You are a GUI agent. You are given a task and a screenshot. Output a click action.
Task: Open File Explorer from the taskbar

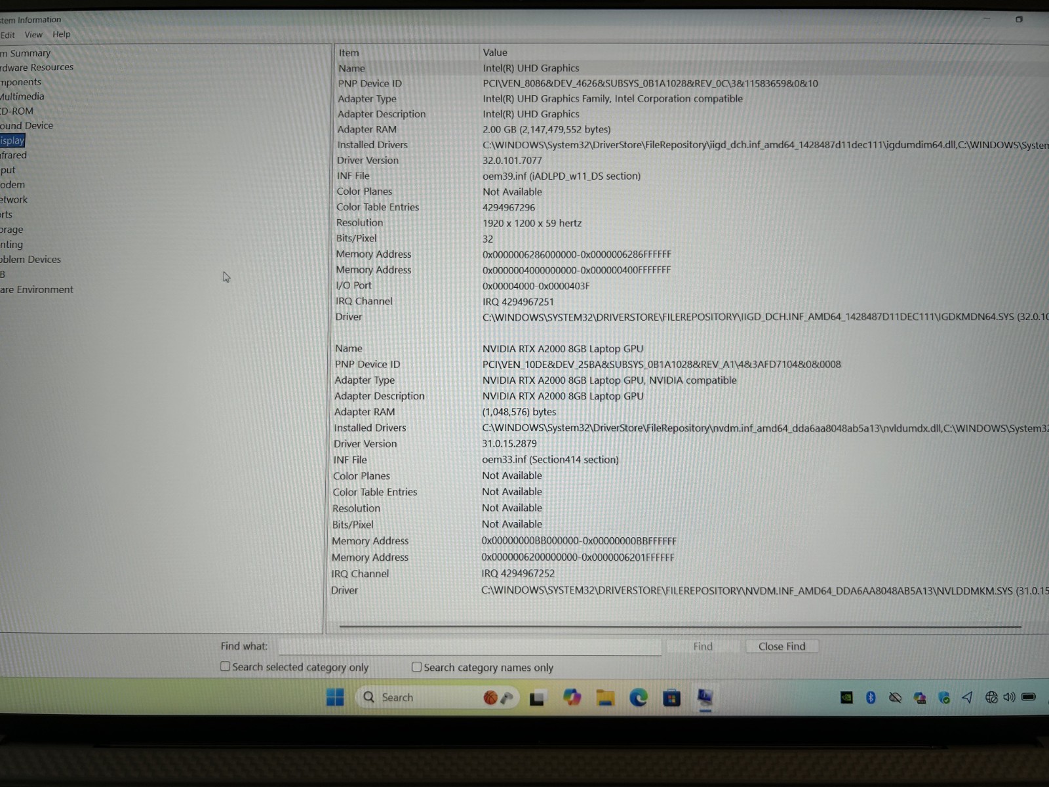[604, 698]
